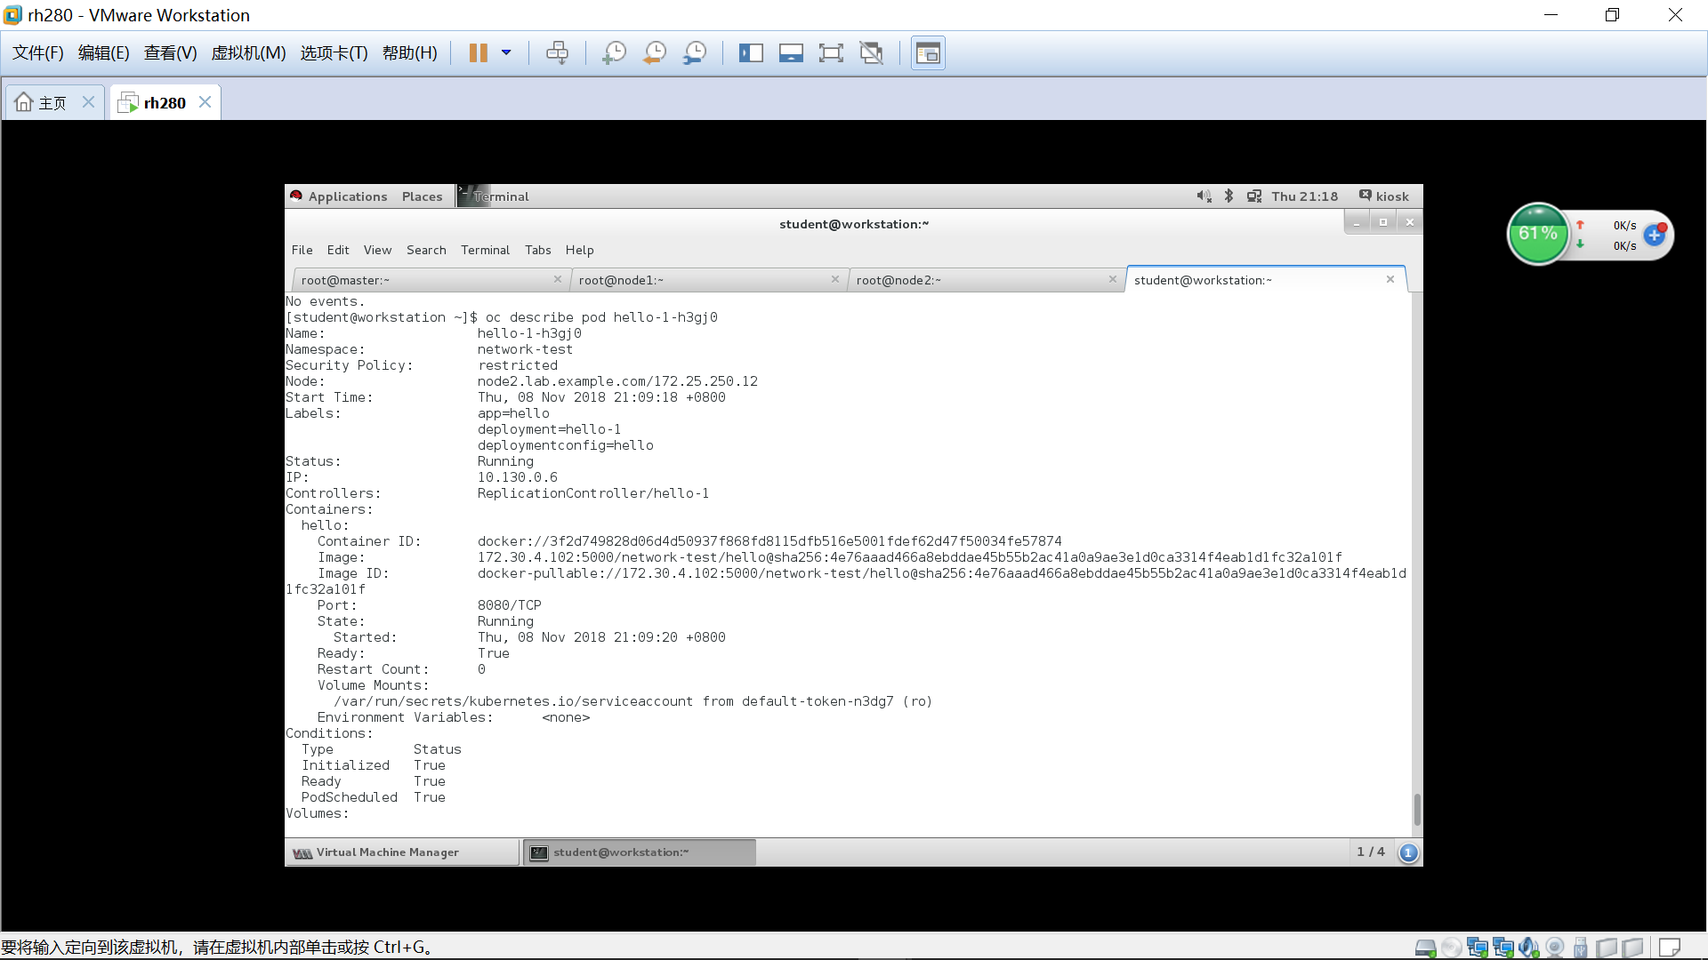
Task: Click the terminal's vertical scrollbar handle
Action: [x=1416, y=809]
